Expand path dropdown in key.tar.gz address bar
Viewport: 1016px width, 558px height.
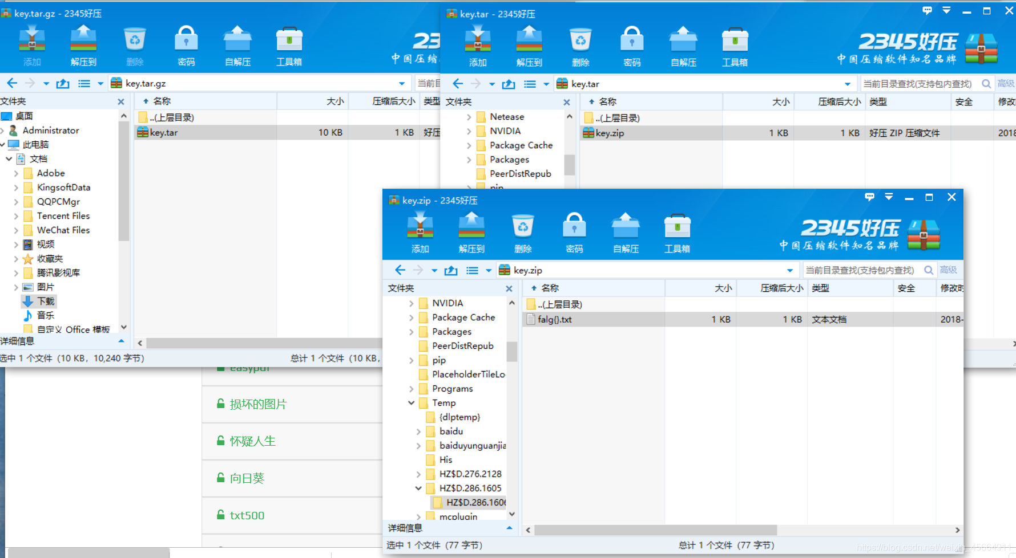pos(402,83)
